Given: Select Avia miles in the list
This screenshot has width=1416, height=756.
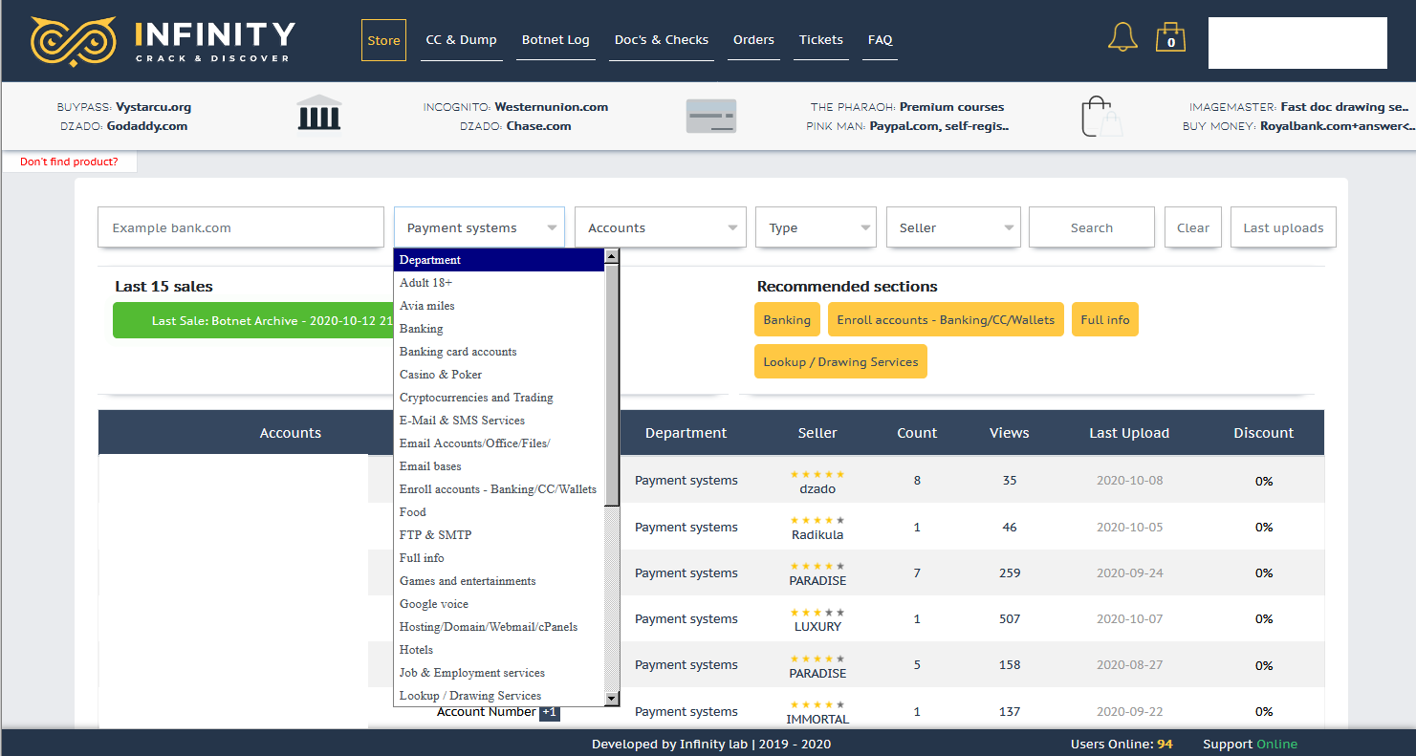Looking at the screenshot, I should [x=499, y=306].
